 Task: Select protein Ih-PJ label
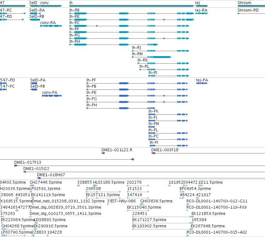coord(153,118)
